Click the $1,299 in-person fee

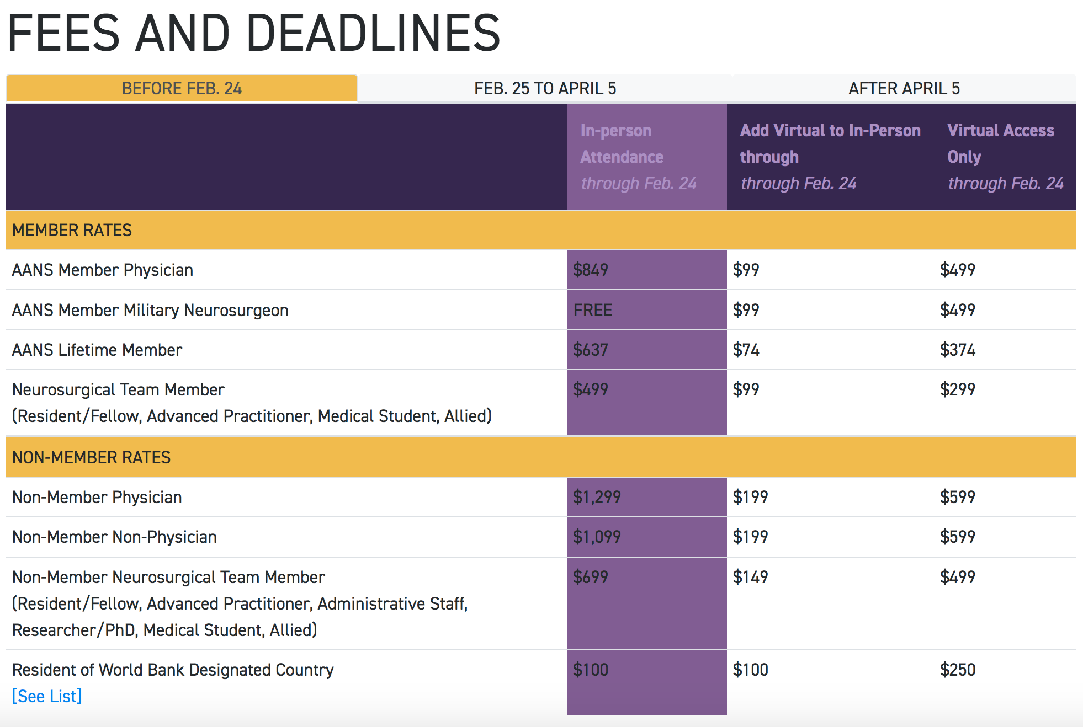tap(597, 498)
